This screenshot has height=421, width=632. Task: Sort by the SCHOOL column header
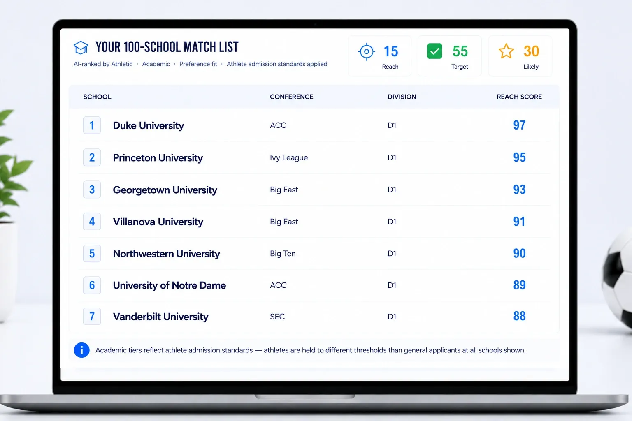pyautogui.click(x=97, y=97)
